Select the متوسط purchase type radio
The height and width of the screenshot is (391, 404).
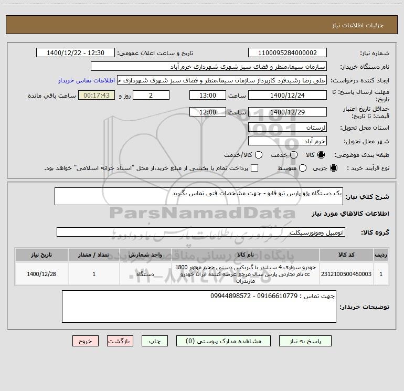303,168
